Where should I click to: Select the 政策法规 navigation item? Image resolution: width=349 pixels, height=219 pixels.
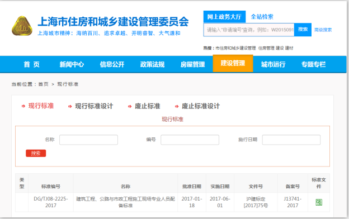[x=152, y=64]
